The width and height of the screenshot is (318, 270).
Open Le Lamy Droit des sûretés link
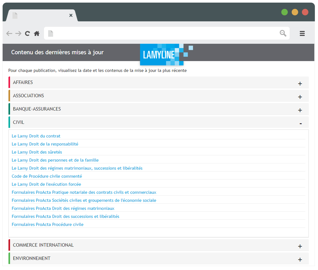(37, 152)
